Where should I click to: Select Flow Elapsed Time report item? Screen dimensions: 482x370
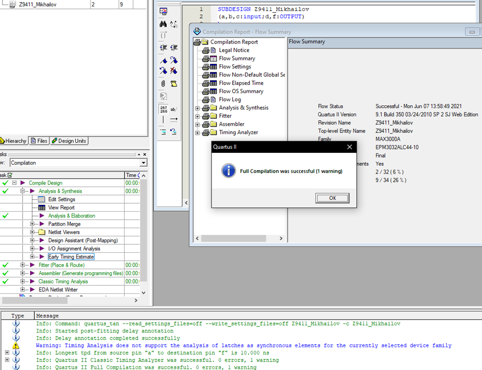(x=241, y=83)
